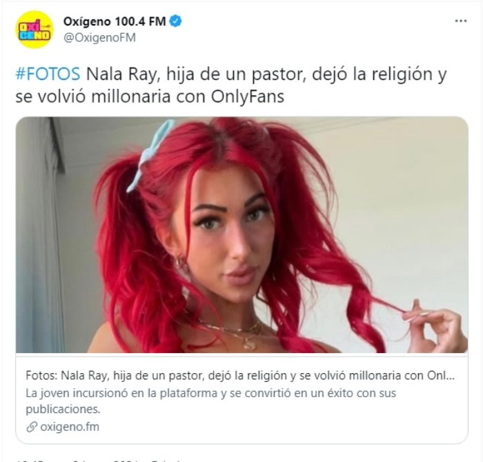The height and width of the screenshot is (462, 483).
Task: Open the Oxígeno 100.4 FM display name
Action: click(115, 21)
